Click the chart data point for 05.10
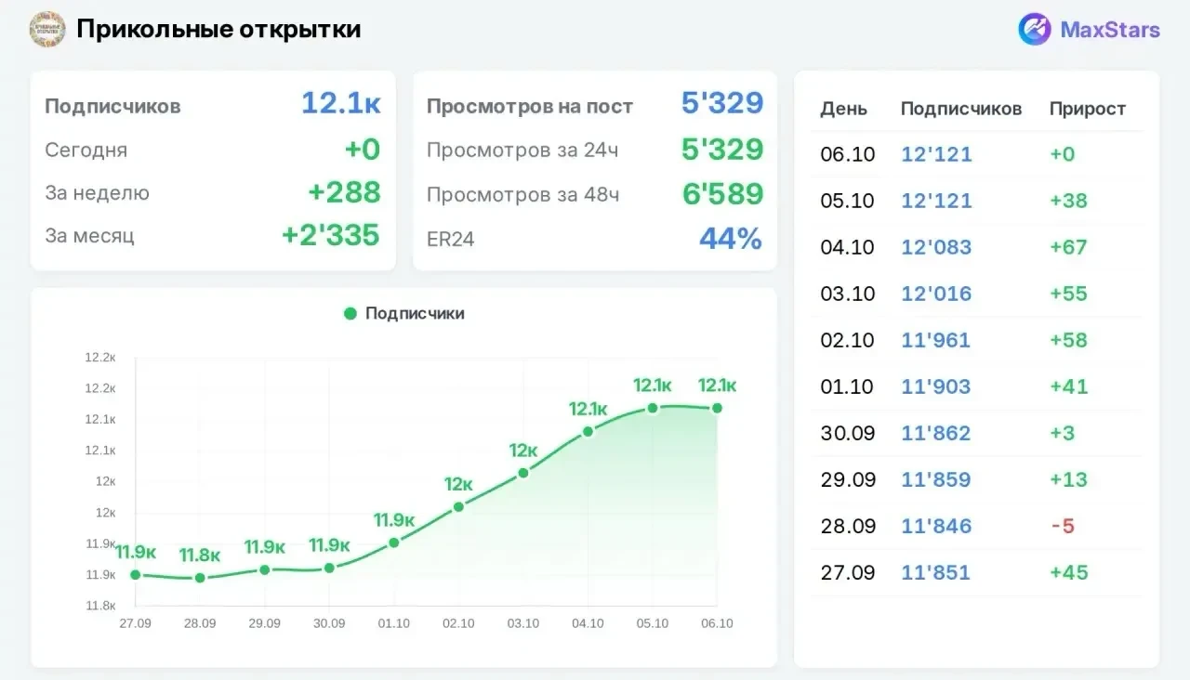 [x=653, y=408]
